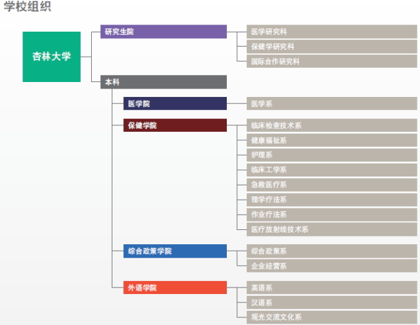
Task: Choose the 英语系 department row
Action: (331, 288)
